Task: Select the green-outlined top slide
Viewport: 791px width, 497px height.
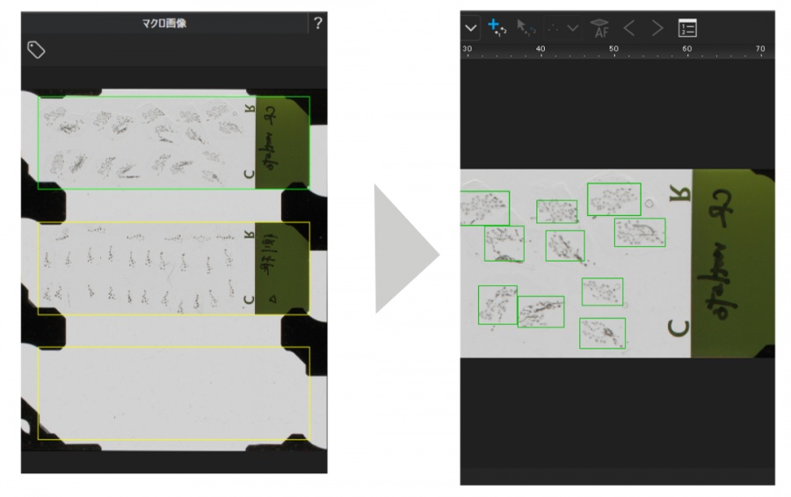Action: [x=173, y=142]
